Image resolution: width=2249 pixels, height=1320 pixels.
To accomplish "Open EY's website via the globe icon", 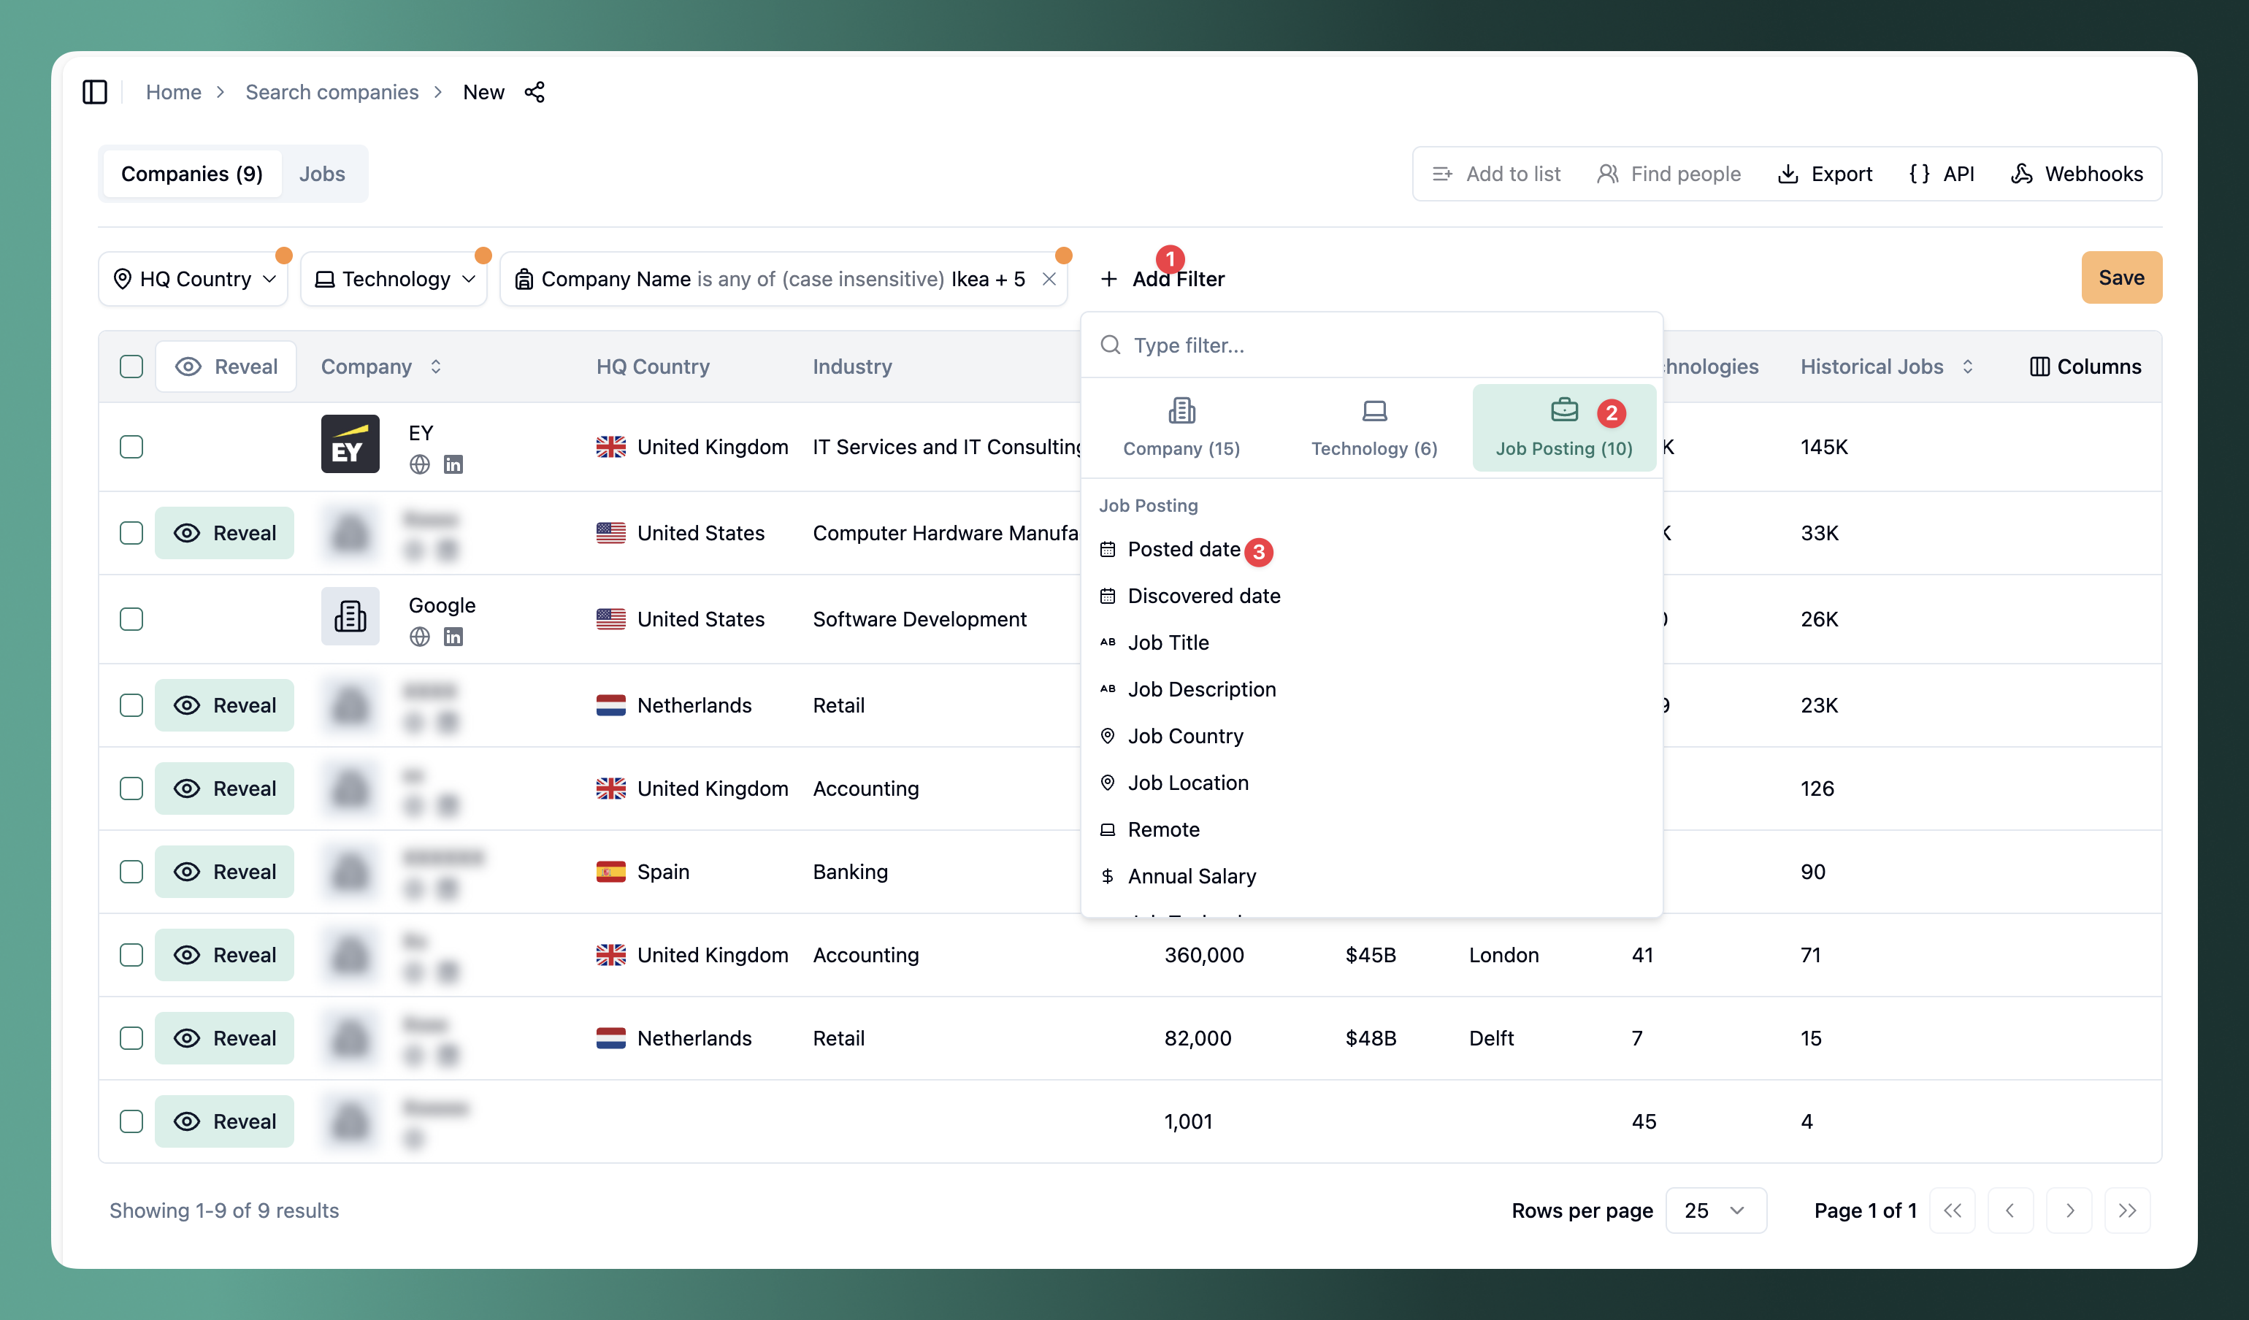I will (419, 464).
